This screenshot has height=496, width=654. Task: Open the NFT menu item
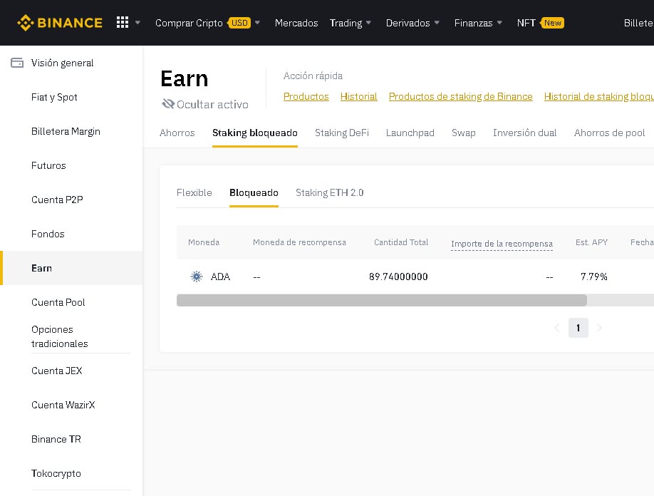click(540, 23)
